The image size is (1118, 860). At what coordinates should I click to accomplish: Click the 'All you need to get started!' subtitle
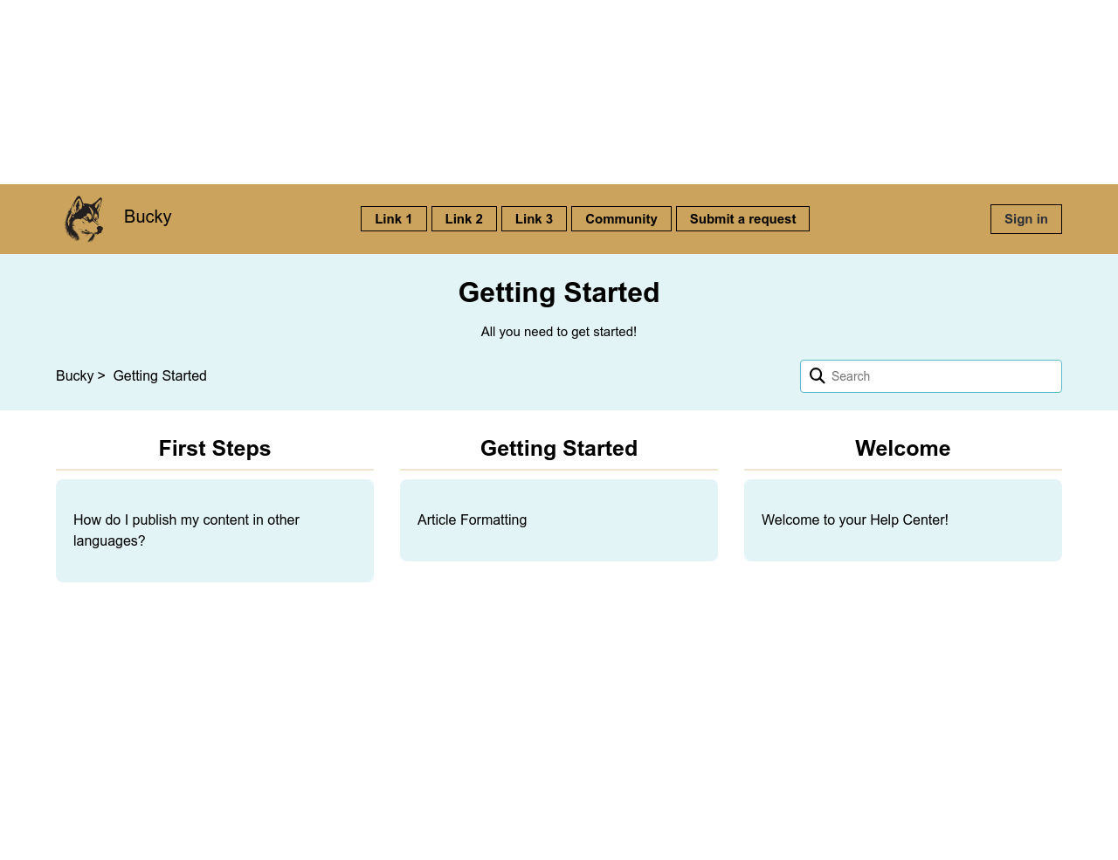click(x=559, y=332)
